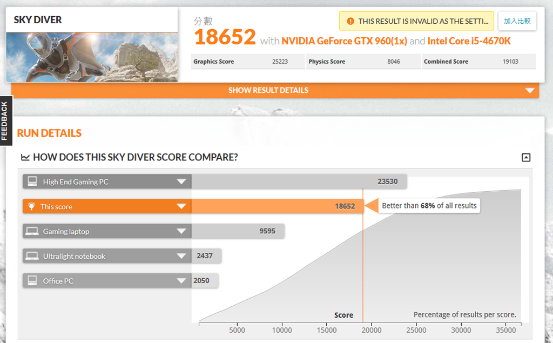The image size is (553, 343).
Task: Click the 35000 axis label
Action: (505, 330)
